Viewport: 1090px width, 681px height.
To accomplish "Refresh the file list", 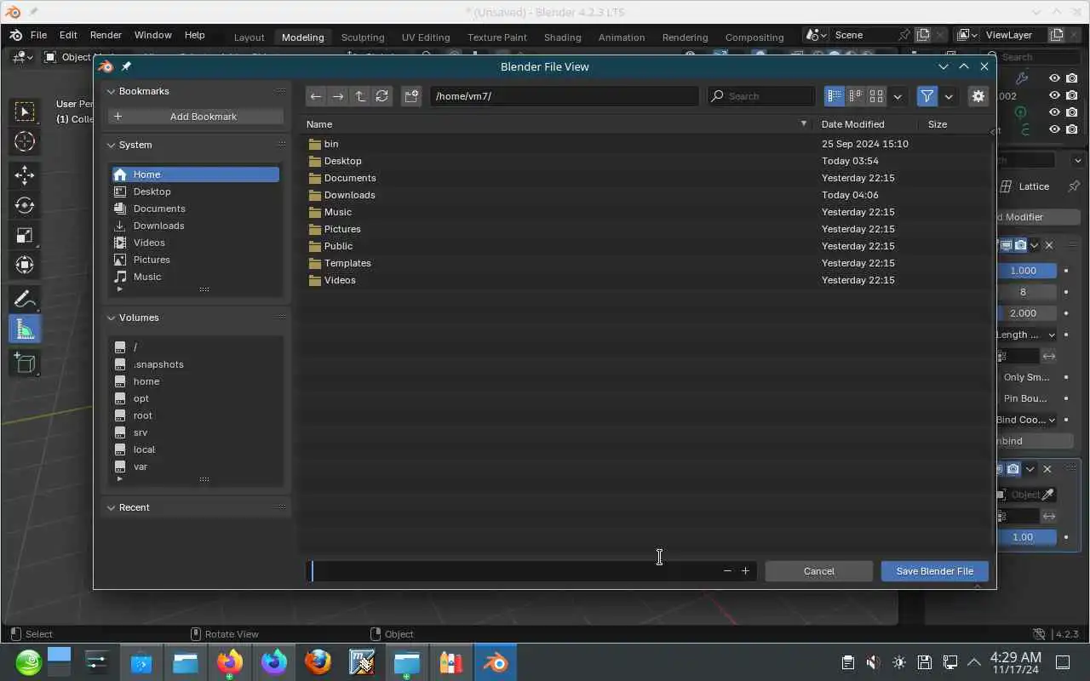I will [381, 96].
